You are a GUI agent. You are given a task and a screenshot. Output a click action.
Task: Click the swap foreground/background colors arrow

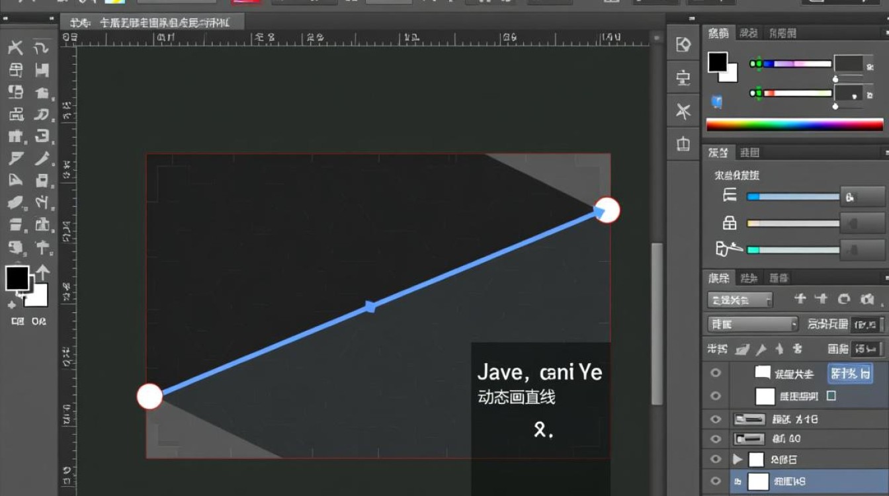pos(43,272)
